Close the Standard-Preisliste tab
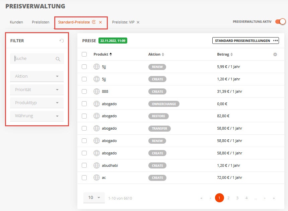The width and height of the screenshot is (288, 211). click(x=100, y=22)
